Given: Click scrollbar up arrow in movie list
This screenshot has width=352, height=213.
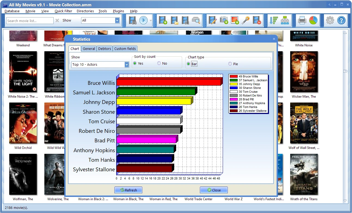Looking at the screenshot, I should coord(345,33).
